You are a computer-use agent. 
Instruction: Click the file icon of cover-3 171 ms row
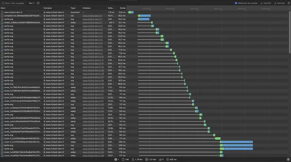coord(2,139)
